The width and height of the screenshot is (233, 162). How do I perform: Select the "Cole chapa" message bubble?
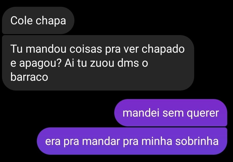tap(38, 20)
